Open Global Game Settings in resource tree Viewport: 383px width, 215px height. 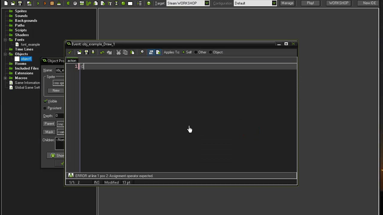(x=27, y=87)
